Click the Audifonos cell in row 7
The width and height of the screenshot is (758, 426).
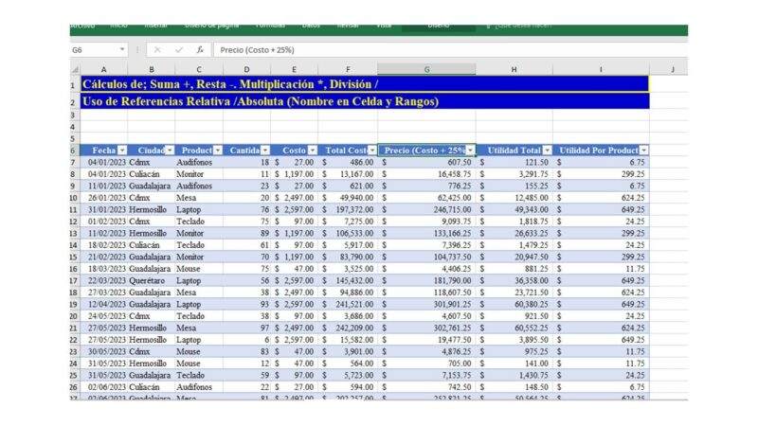click(x=199, y=162)
